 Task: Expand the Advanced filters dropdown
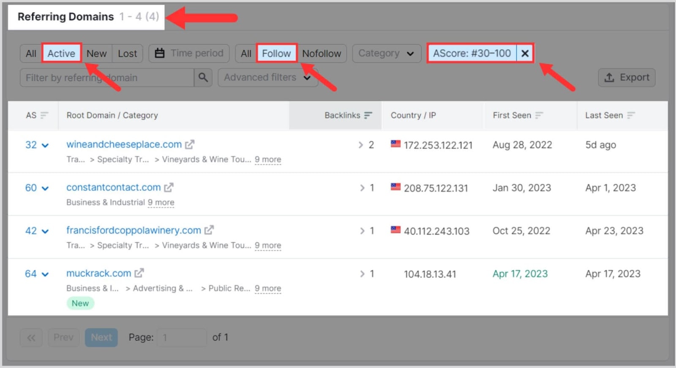[x=267, y=78]
